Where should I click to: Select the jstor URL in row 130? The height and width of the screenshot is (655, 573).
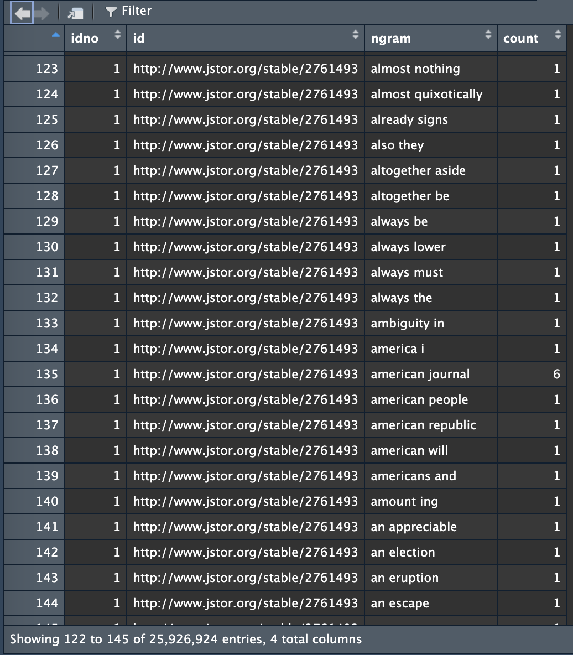[x=245, y=247]
